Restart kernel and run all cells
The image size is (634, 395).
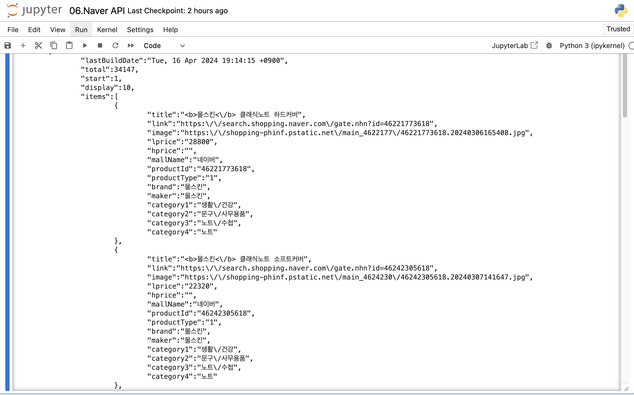[131, 45]
